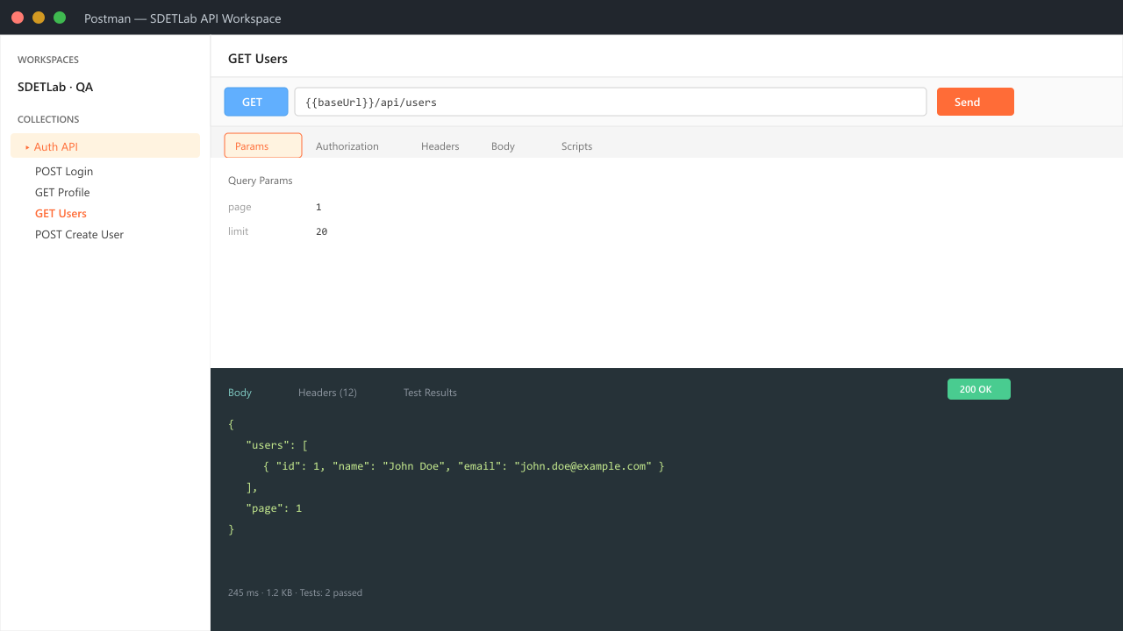Click the 200 OK status badge
This screenshot has height=631, width=1123.
(979, 389)
